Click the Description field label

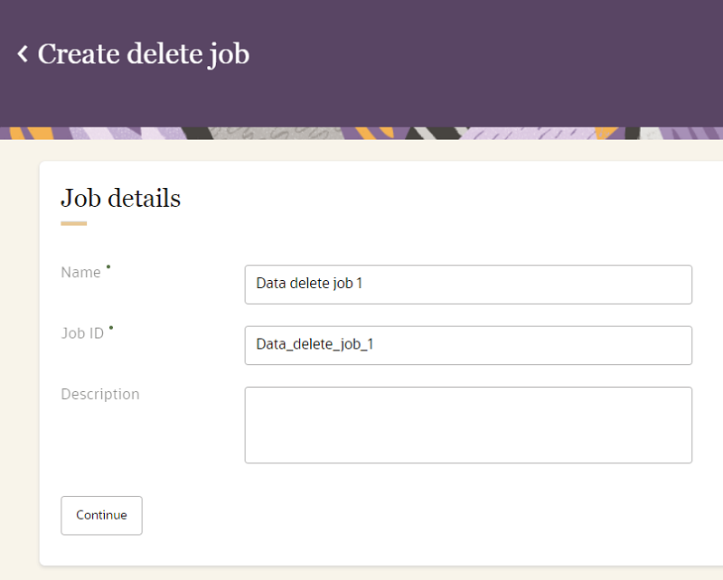[x=99, y=394]
